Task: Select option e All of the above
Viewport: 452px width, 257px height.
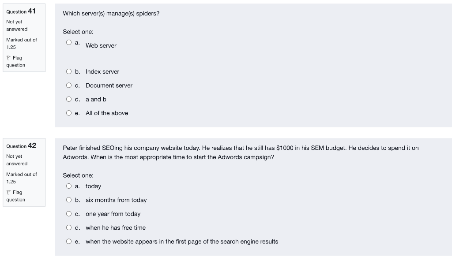Action: coord(69,113)
